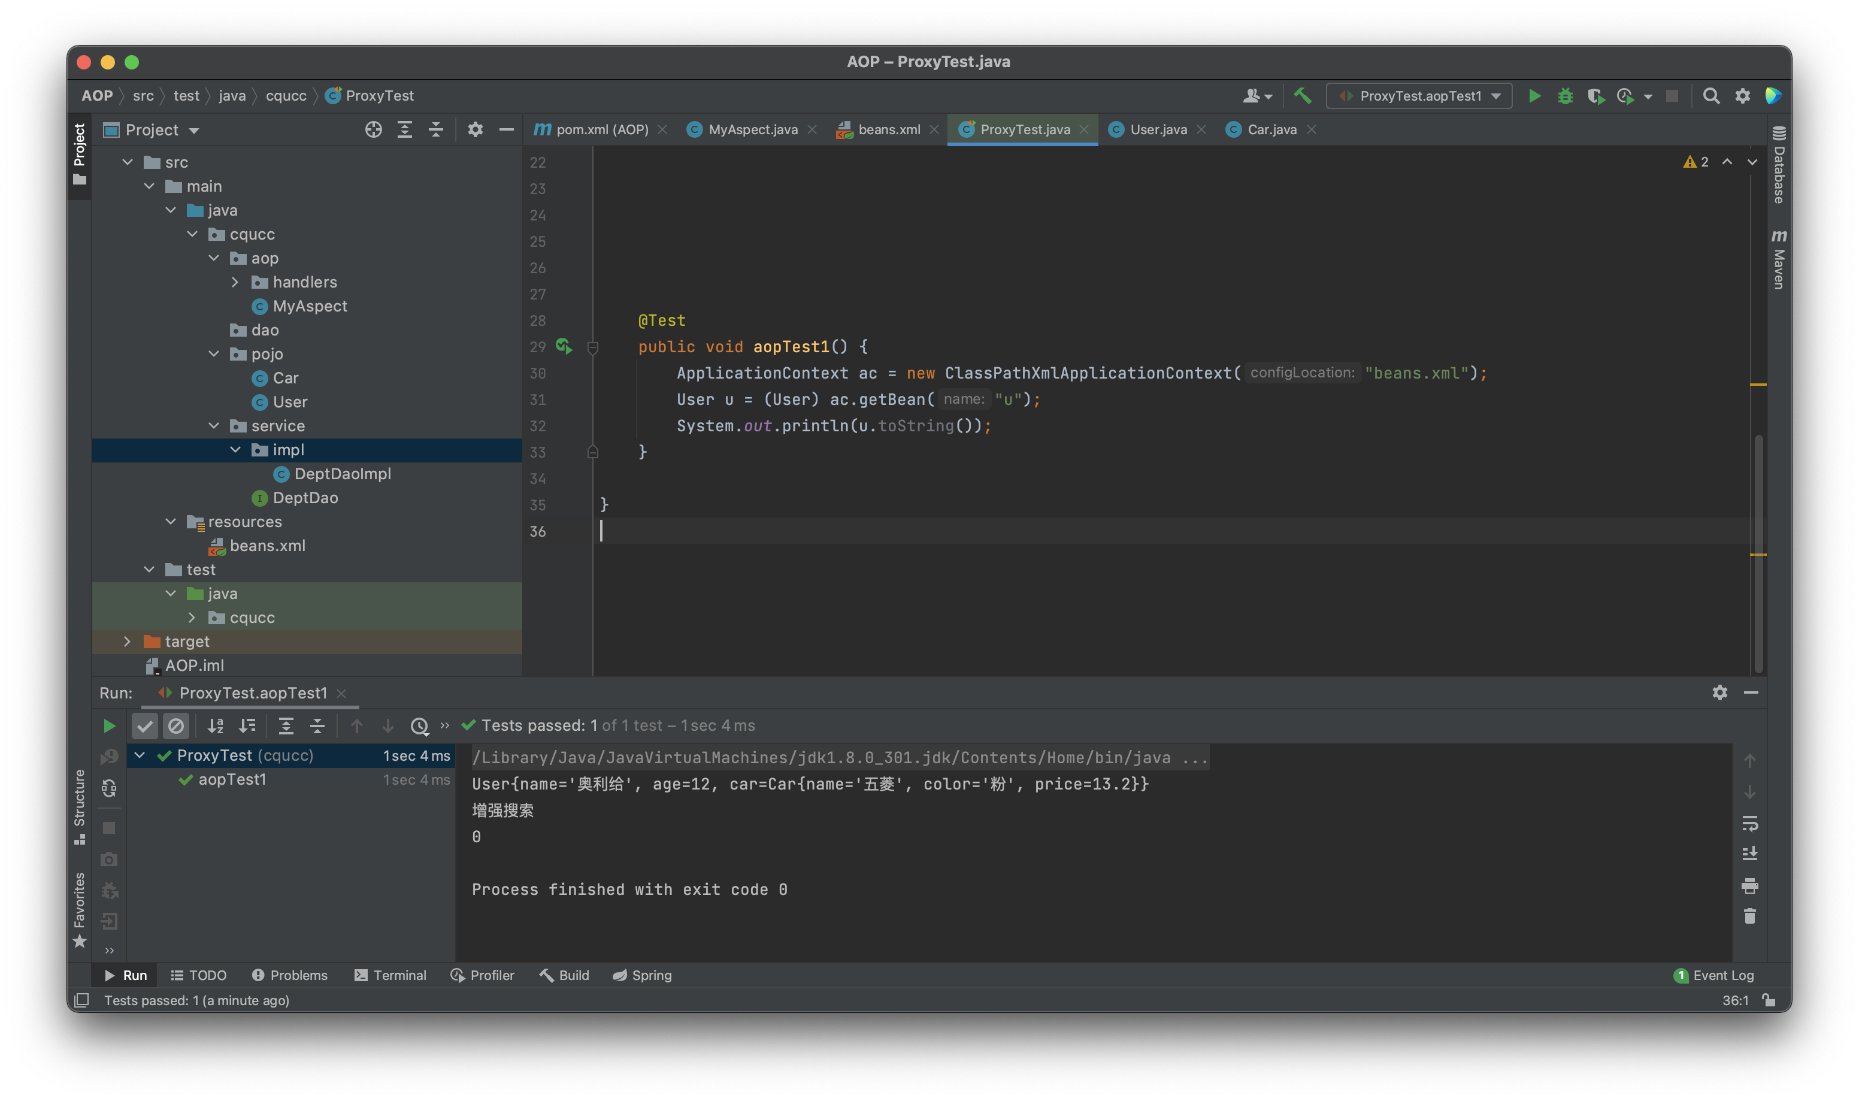Click the Build project hammer icon
The width and height of the screenshot is (1859, 1101).
click(1302, 96)
